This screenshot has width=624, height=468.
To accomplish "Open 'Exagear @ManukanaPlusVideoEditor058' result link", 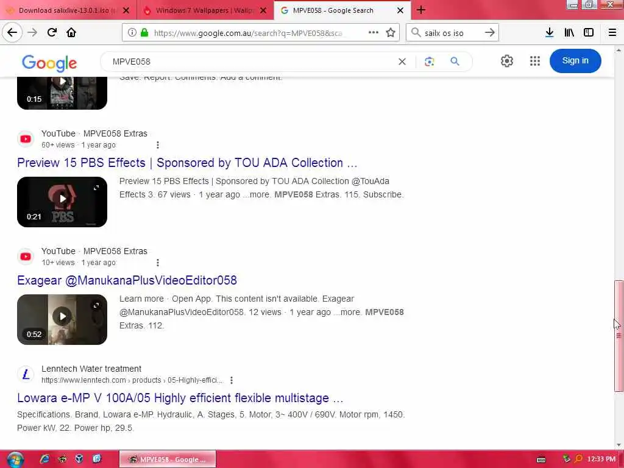I will click(127, 280).
